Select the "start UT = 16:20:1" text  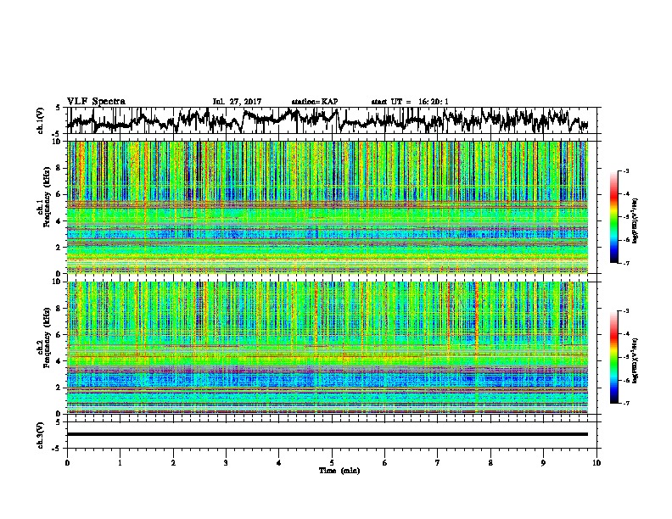coord(410,102)
